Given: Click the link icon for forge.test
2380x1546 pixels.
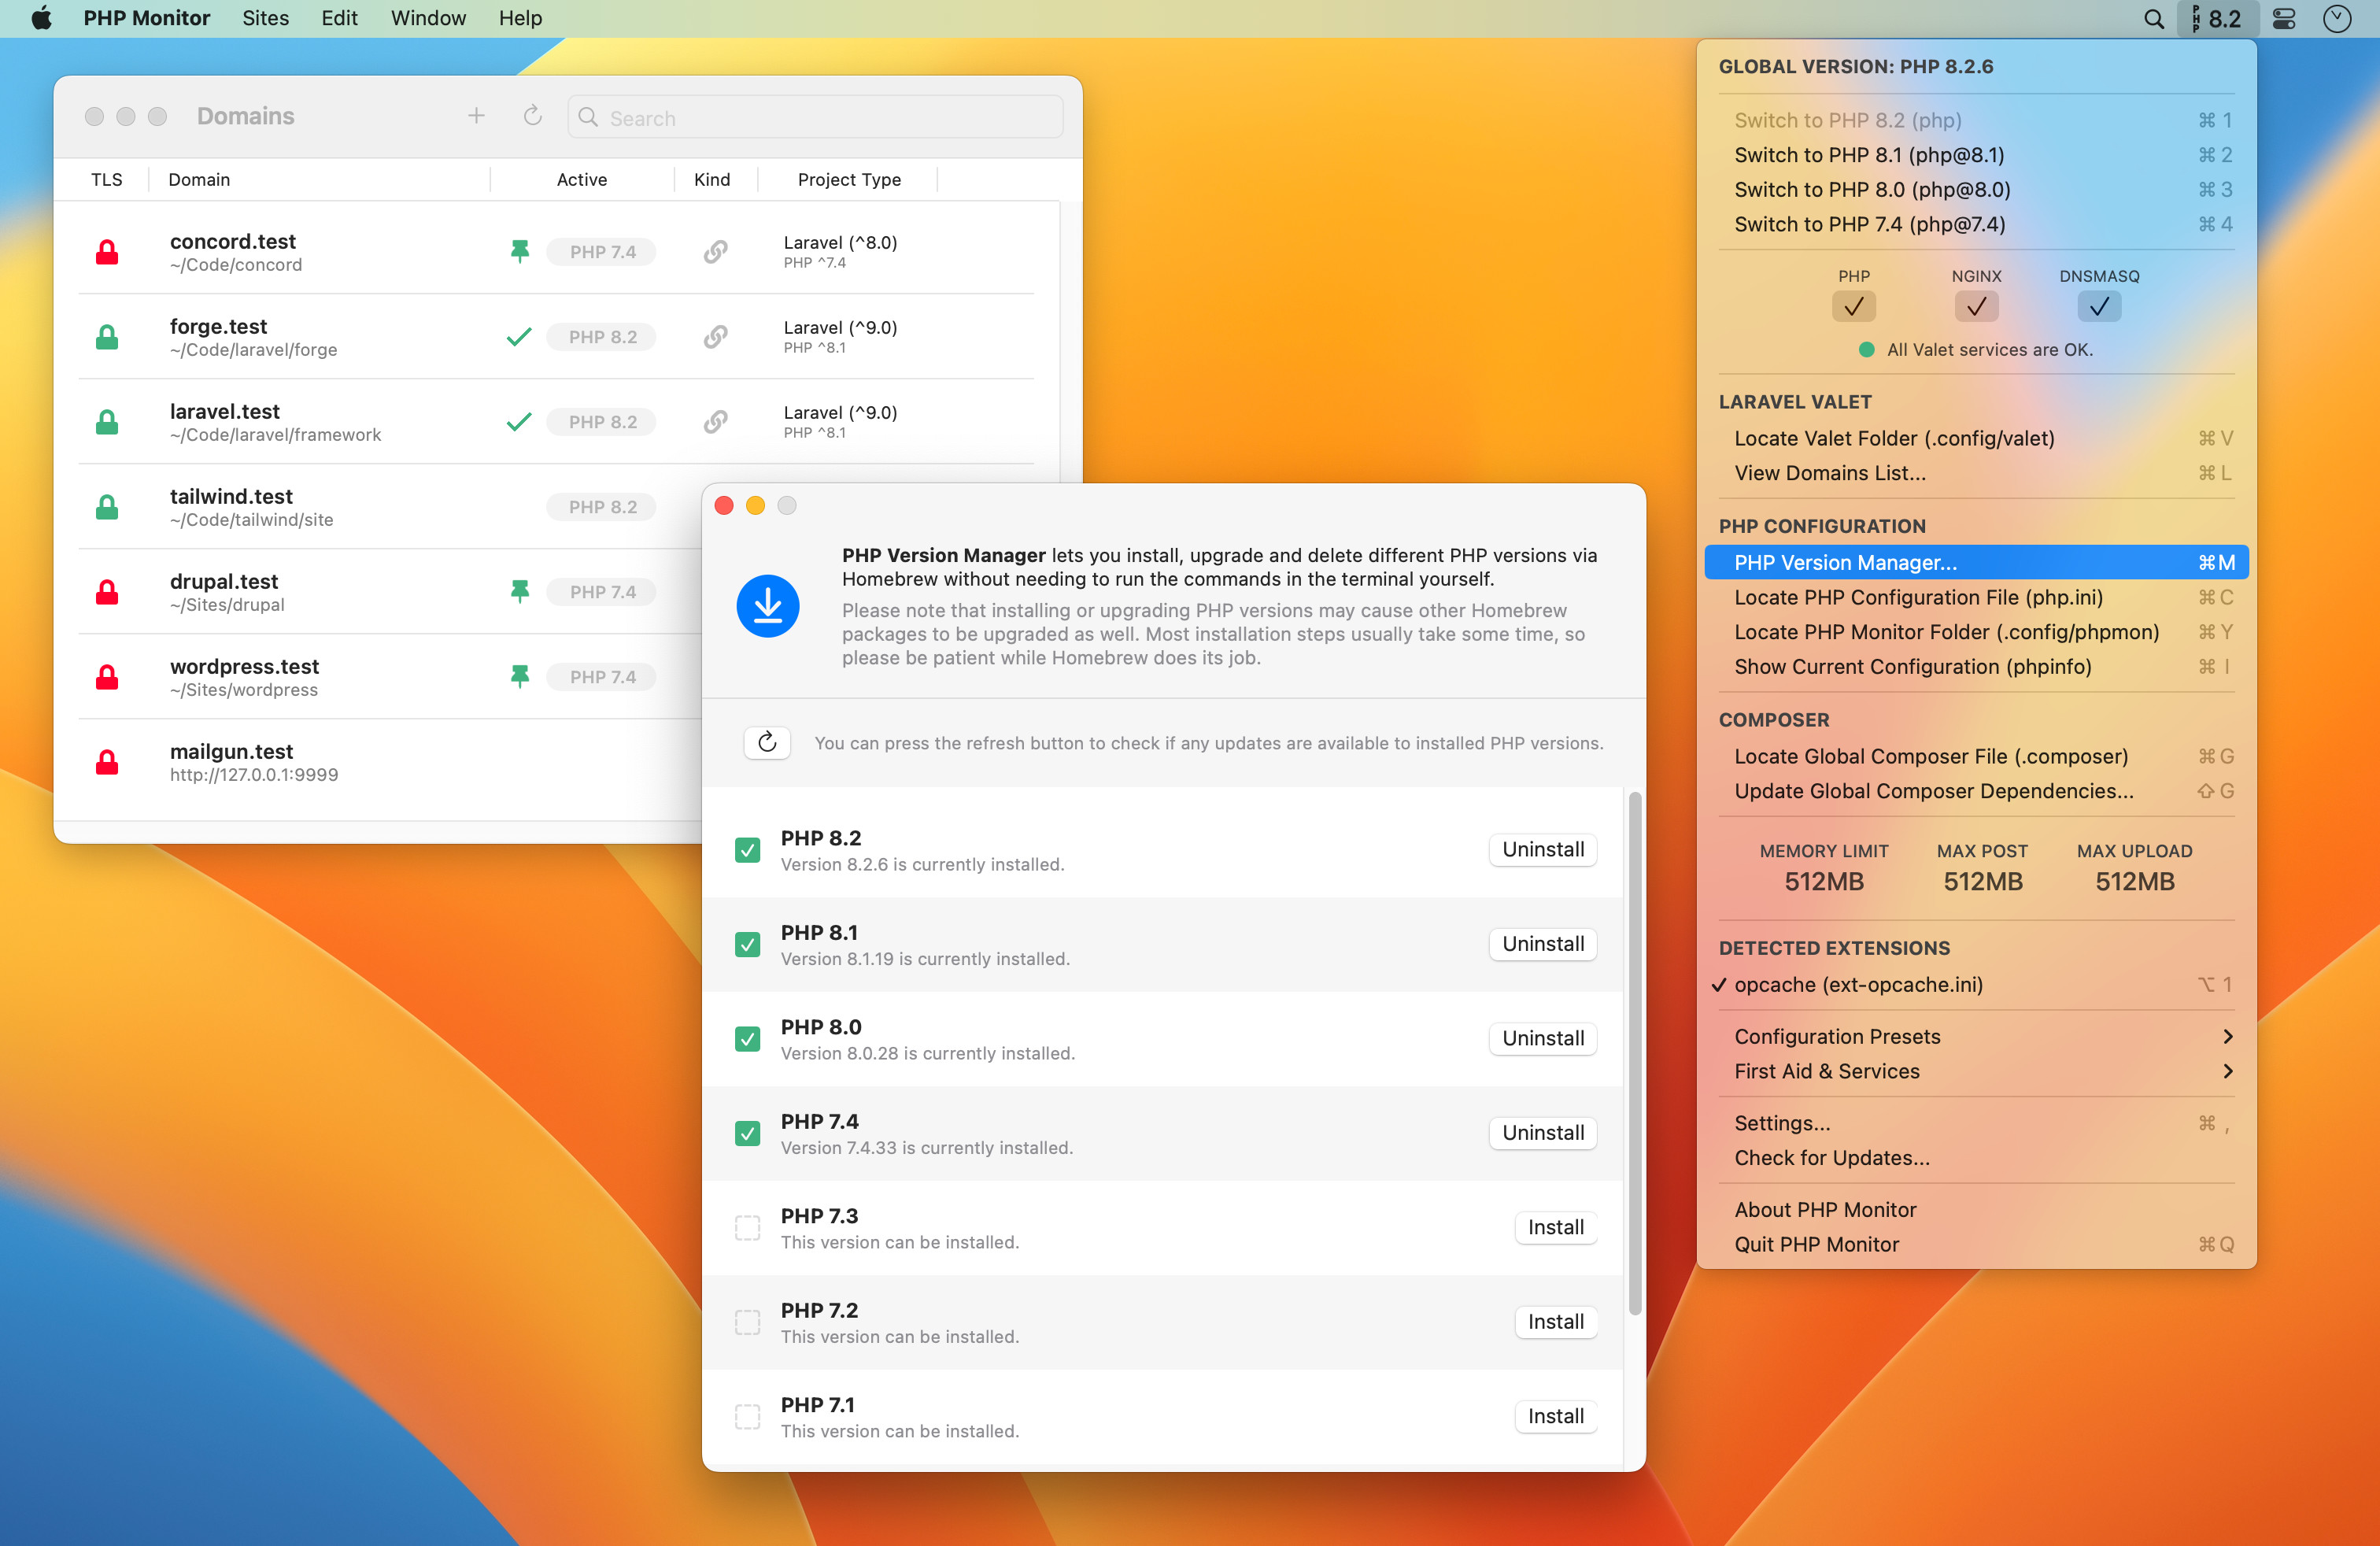Looking at the screenshot, I should tap(715, 336).
